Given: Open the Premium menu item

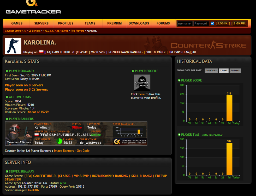Looking at the screenshot, I should click(114, 23).
